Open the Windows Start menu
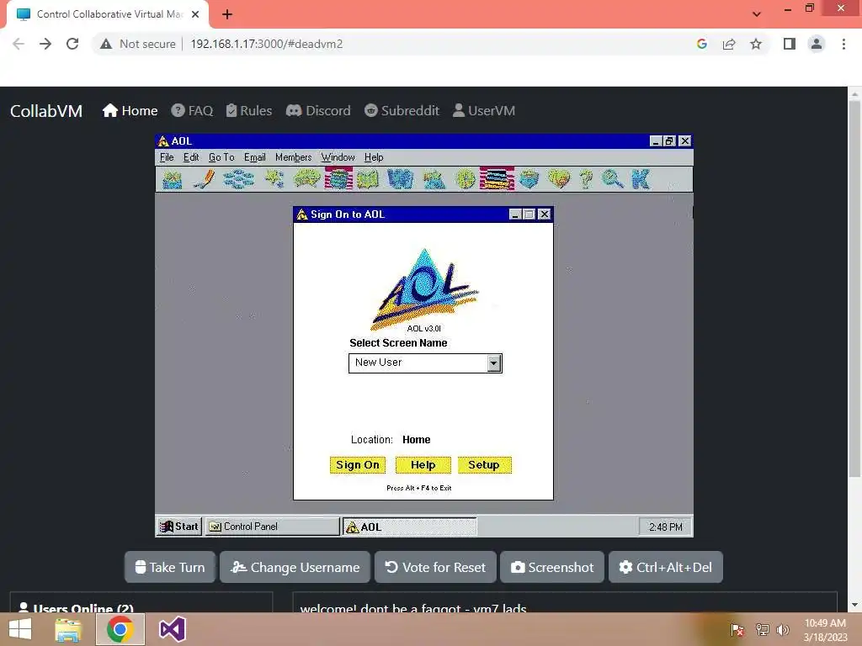This screenshot has height=646, width=862. point(20,629)
